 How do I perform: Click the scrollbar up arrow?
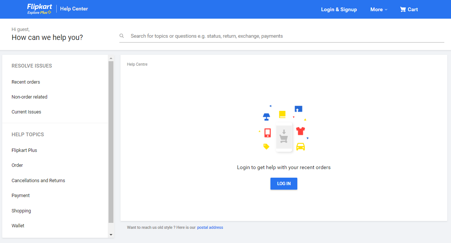[x=110, y=57]
